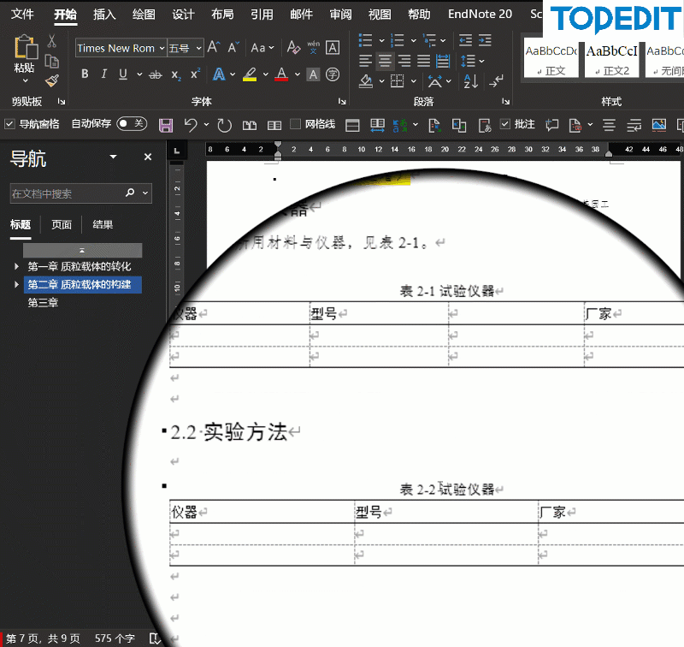The height and width of the screenshot is (647, 684).
Task: Click the Redo arrow
Action: [x=225, y=125]
